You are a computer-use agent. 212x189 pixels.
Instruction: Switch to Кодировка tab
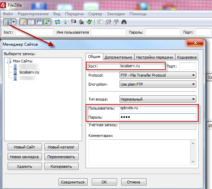pos(187,57)
